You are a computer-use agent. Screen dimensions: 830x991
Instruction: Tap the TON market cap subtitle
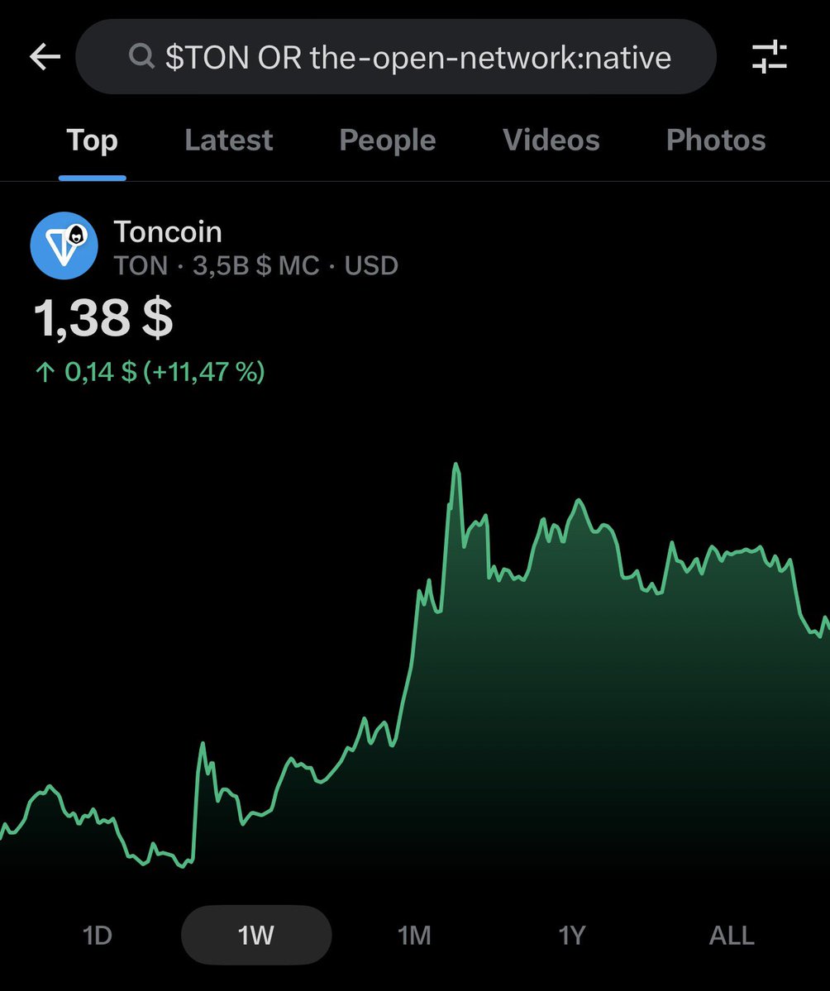coord(255,266)
